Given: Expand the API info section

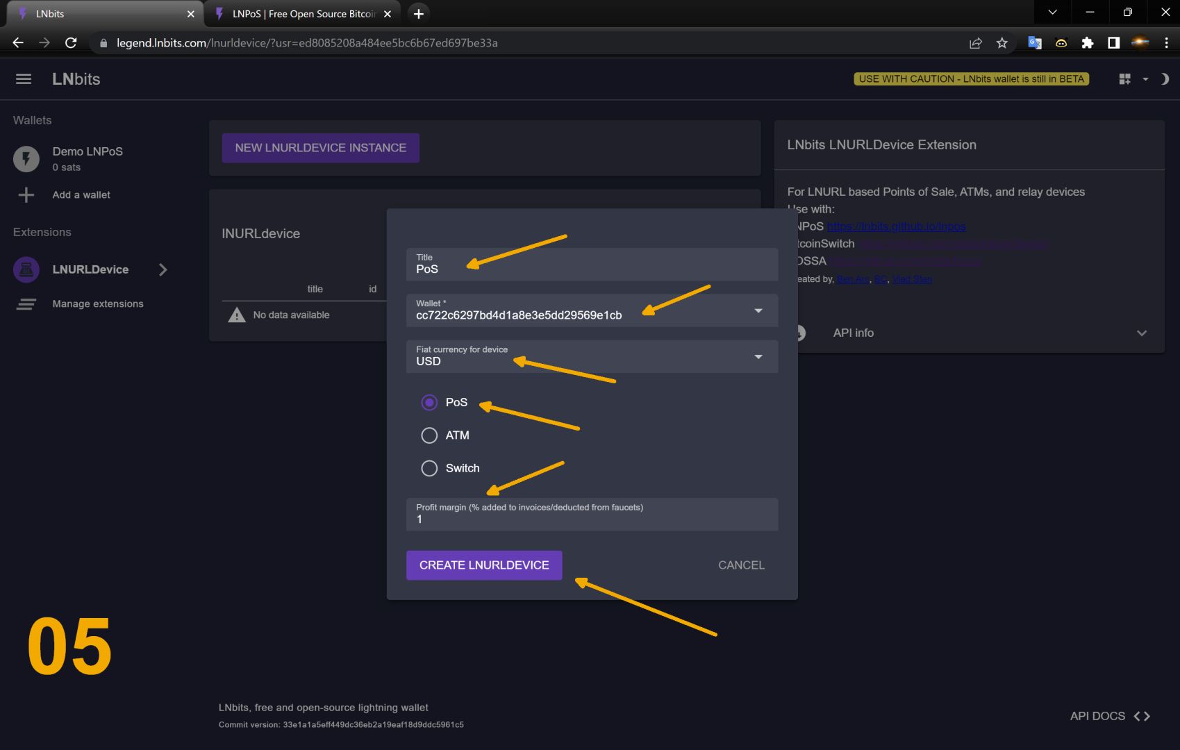Looking at the screenshot, I should [x=1141, y=333].
